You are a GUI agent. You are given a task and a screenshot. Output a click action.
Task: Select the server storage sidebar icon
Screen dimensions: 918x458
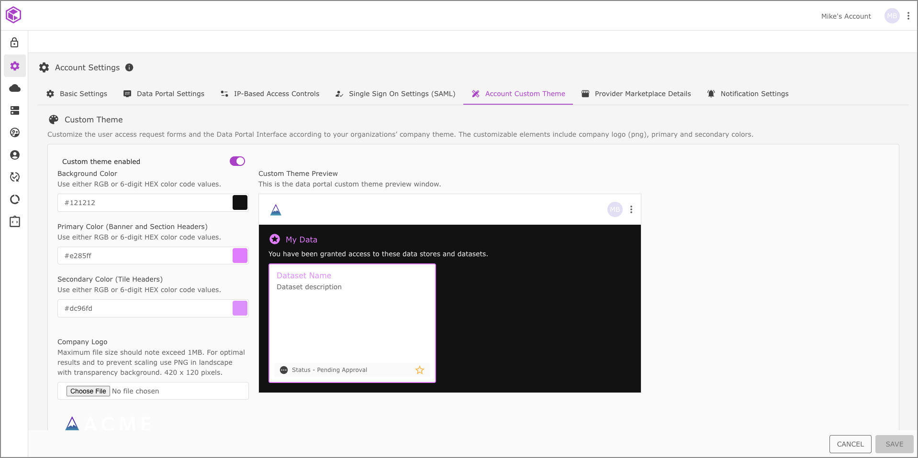(x=15, y=110)
